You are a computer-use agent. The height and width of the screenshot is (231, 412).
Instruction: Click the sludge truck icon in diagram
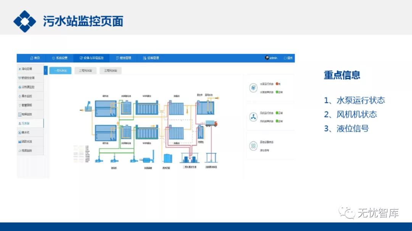point(211,123)
